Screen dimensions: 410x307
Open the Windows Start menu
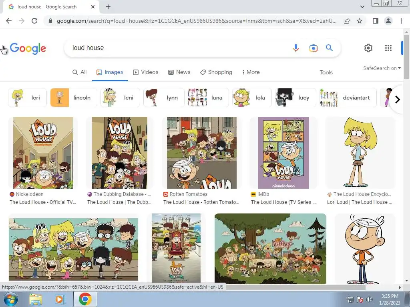point(10,299)
